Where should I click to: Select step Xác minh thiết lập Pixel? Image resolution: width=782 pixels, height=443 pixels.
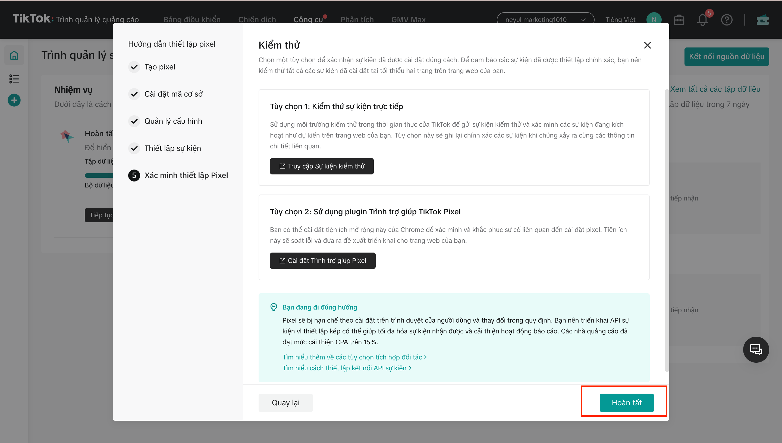click(178, 175)
